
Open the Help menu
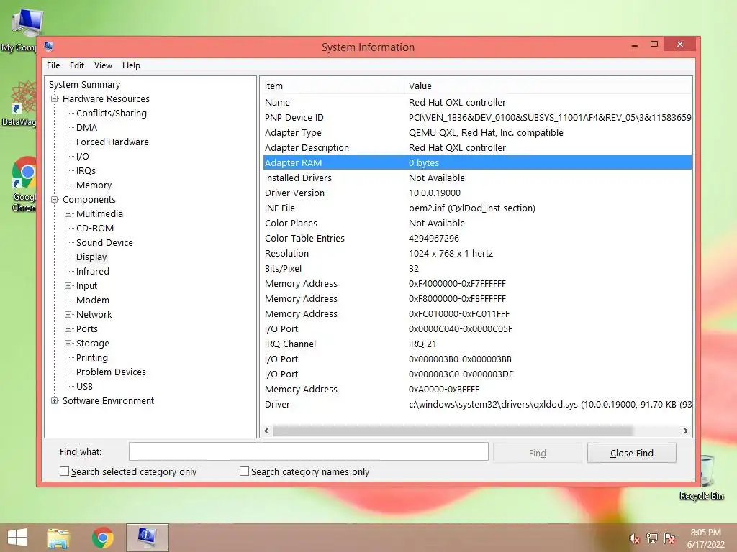coord(131,65)
